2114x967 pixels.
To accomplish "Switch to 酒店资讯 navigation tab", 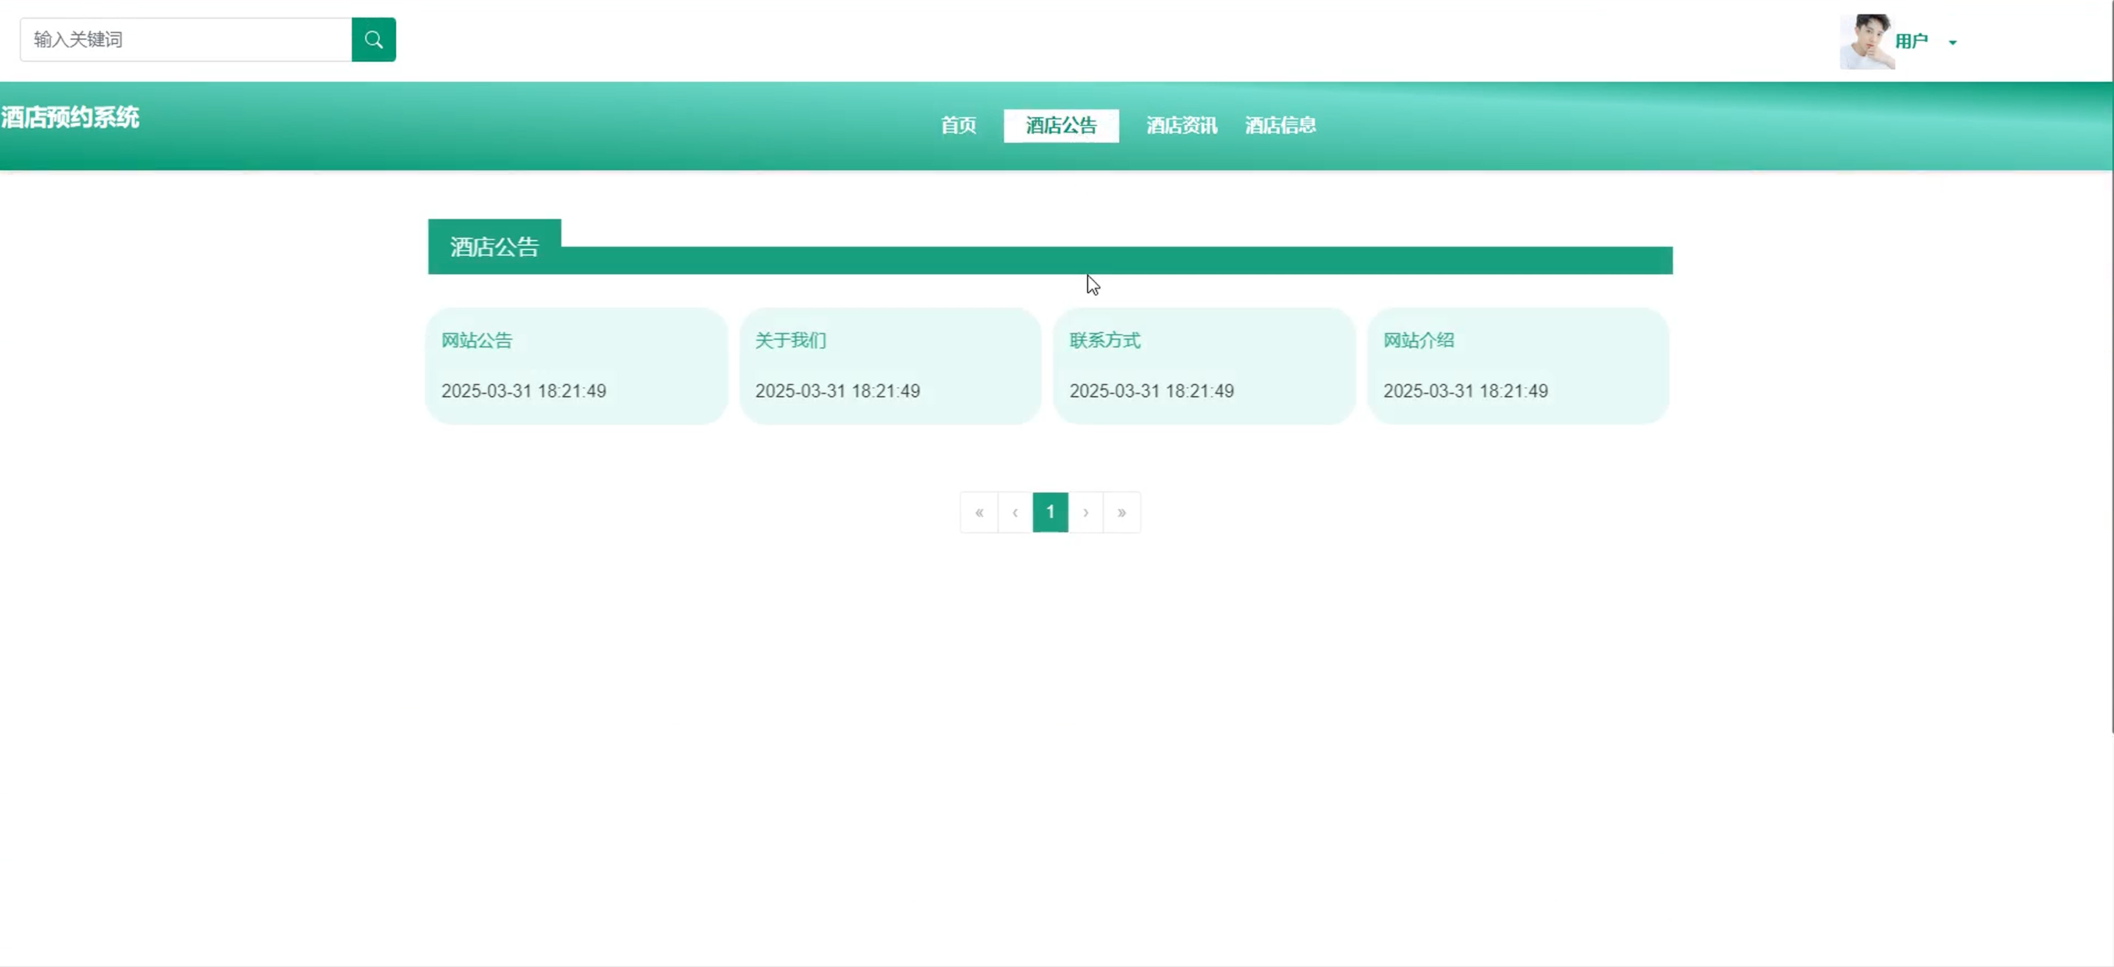I will [x=1181, y=126].
